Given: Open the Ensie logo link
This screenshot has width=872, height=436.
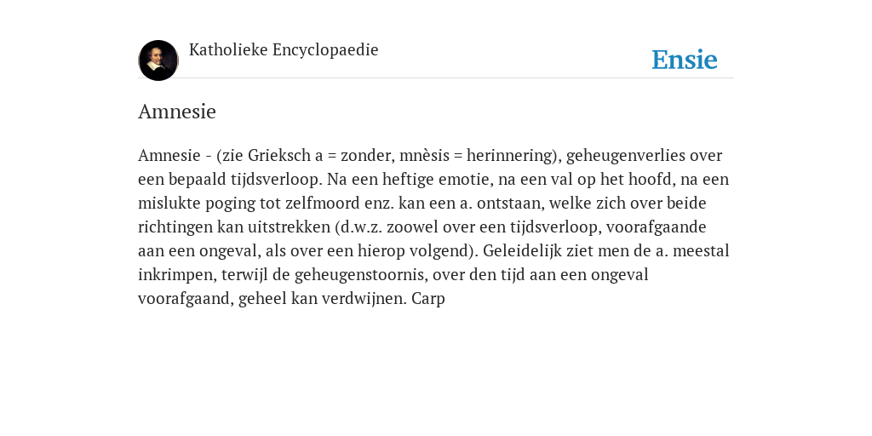Looking at the screenshot, I should 685,60.
